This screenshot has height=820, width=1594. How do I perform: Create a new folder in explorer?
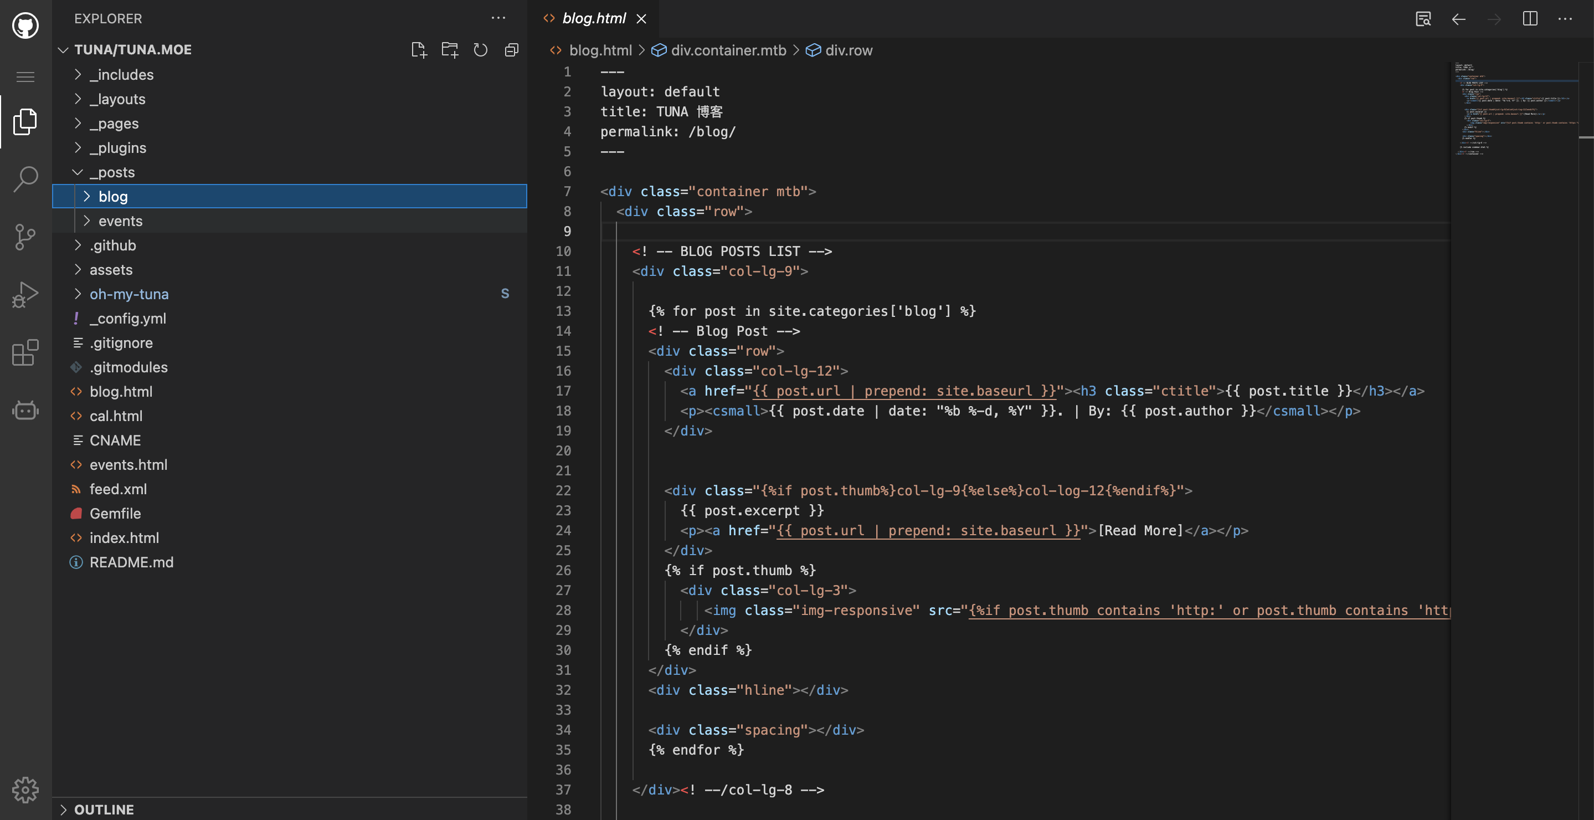tap(450, 49)
